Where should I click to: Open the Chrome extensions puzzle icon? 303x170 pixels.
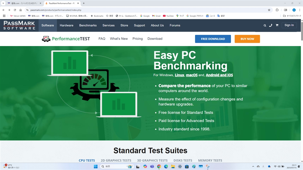click(x=277, y=10)
